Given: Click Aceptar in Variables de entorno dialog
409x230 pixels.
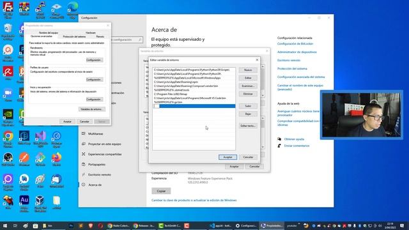Looking at the screenshot, I should click(234, 166).
